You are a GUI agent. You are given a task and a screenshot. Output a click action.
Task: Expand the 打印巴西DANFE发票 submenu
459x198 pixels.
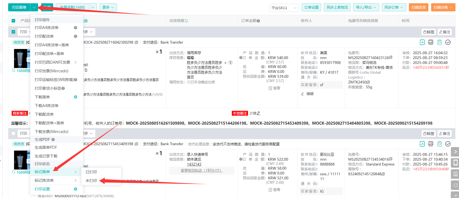tap(76, 62)
